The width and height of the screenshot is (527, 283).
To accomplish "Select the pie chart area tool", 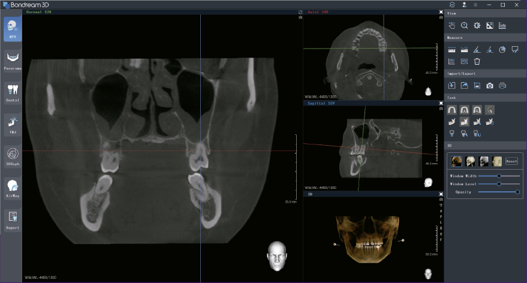I will (502, 50).
